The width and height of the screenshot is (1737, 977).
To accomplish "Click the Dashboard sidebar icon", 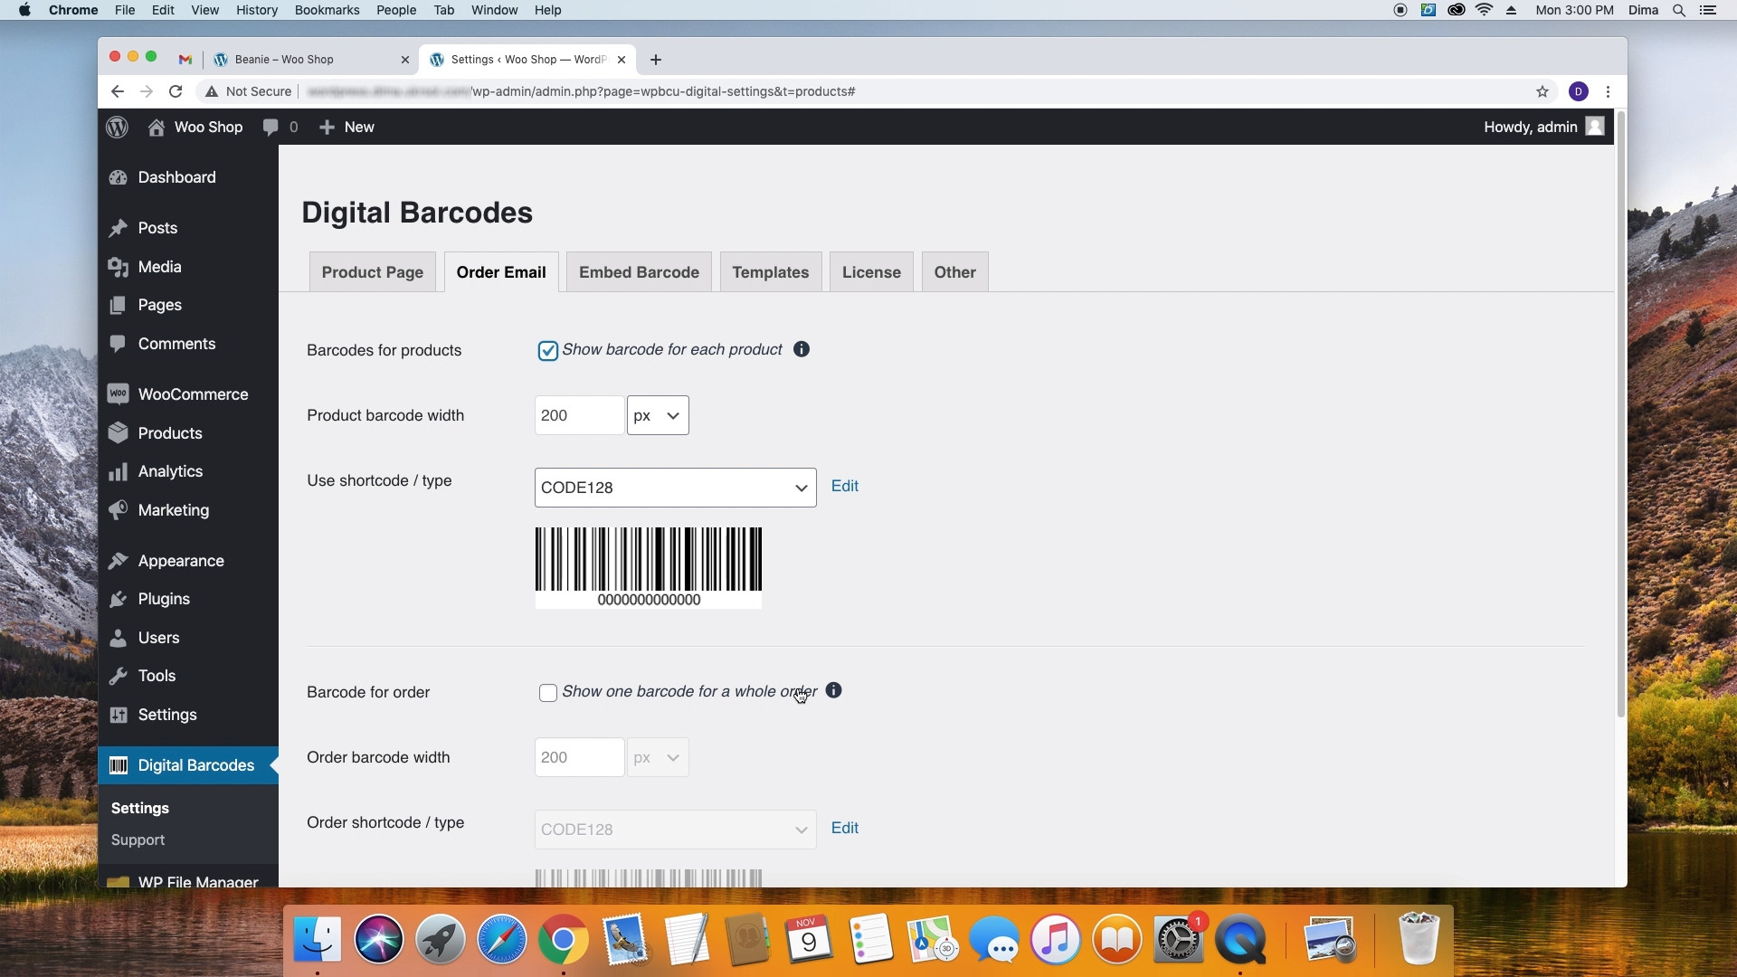I will 119,176.
